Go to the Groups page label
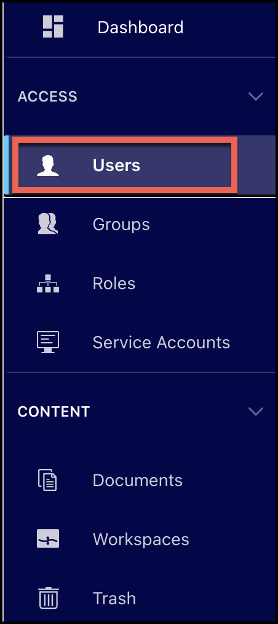The image size is (278, 624). click(x=121, y=225)
